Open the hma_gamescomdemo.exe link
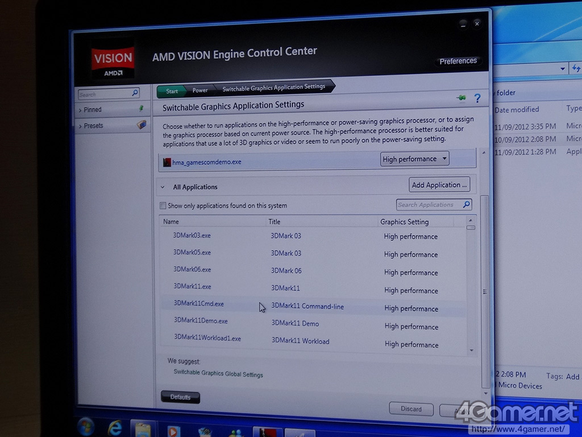 207,162
